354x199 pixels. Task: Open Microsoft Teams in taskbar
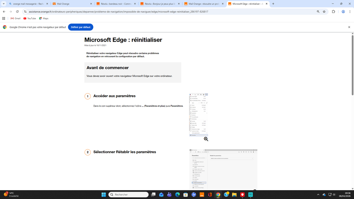point(169,194)
